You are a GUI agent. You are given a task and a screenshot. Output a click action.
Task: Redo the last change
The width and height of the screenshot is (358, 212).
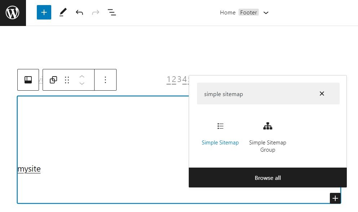point(95,12)
